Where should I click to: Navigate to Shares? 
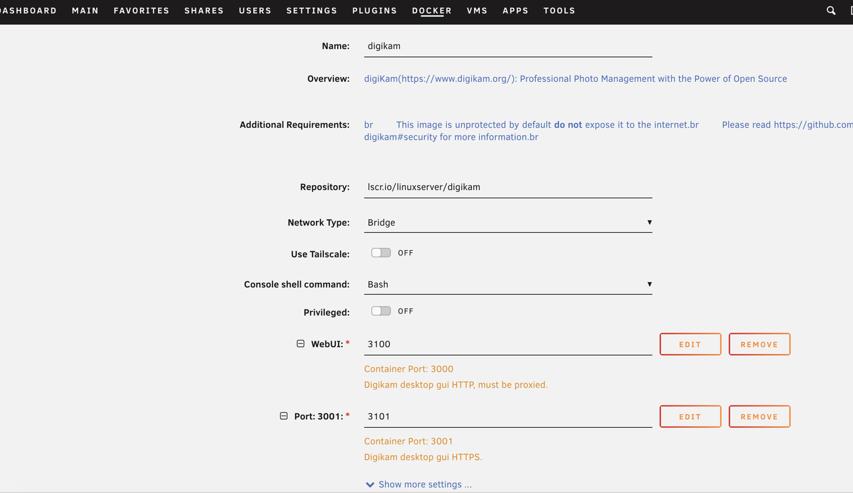click(204, 11)
